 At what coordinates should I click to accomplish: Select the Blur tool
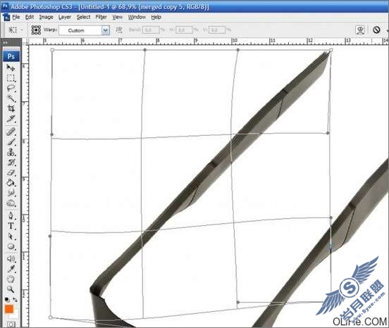click(11, 193)
